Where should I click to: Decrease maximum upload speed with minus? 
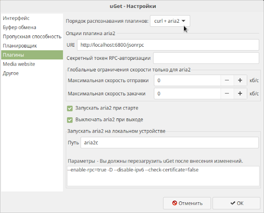[x=227, y=80]
